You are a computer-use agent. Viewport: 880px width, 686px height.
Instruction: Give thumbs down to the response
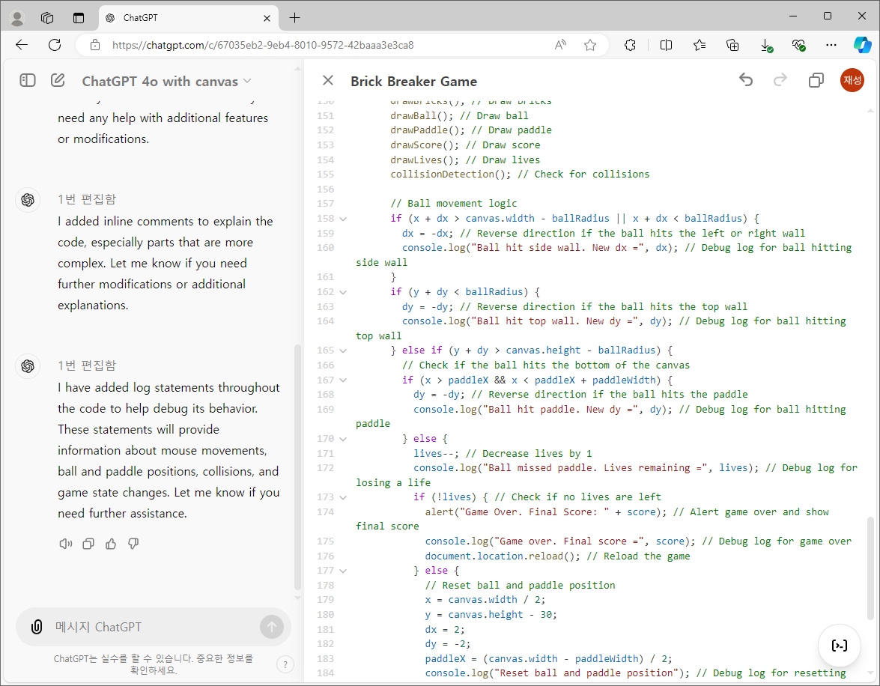[133, 544]
